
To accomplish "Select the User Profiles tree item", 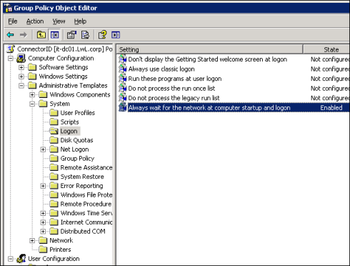I will coord(78,113).
